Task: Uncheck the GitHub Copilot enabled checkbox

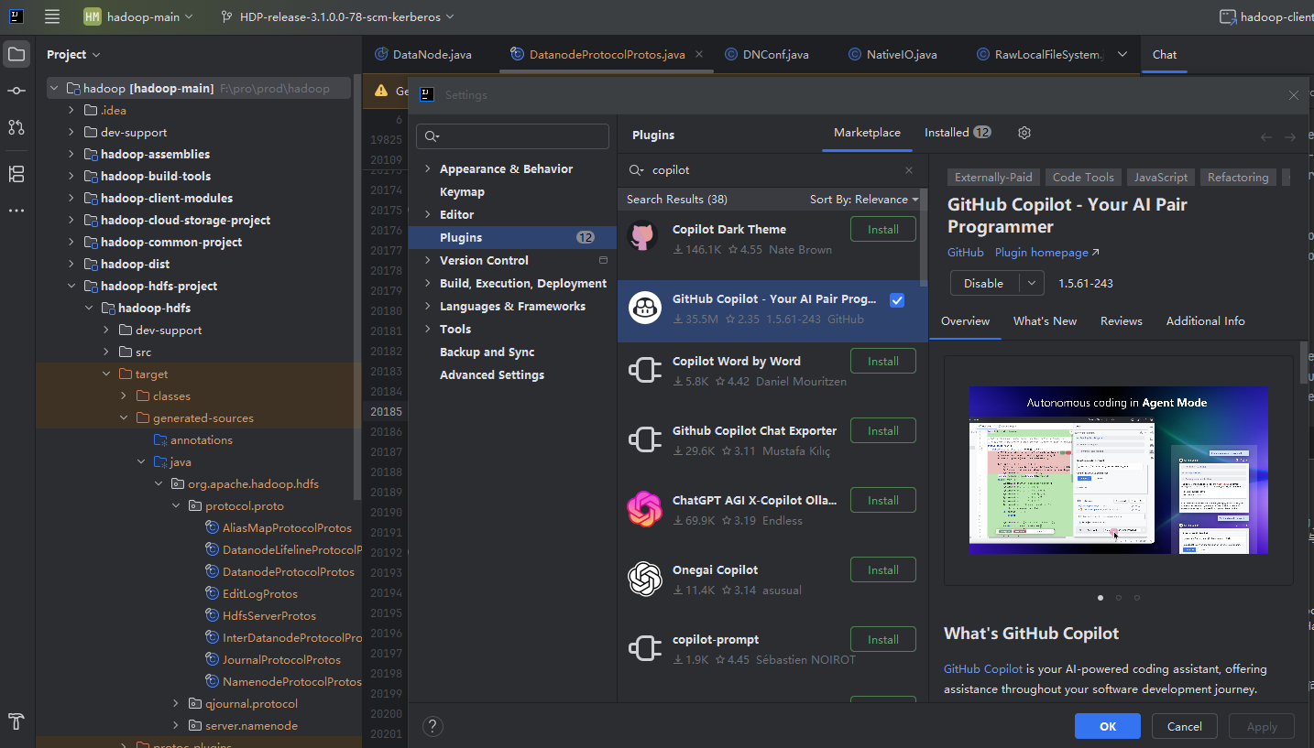Action: pyautogui.click(x=897, y=300)
